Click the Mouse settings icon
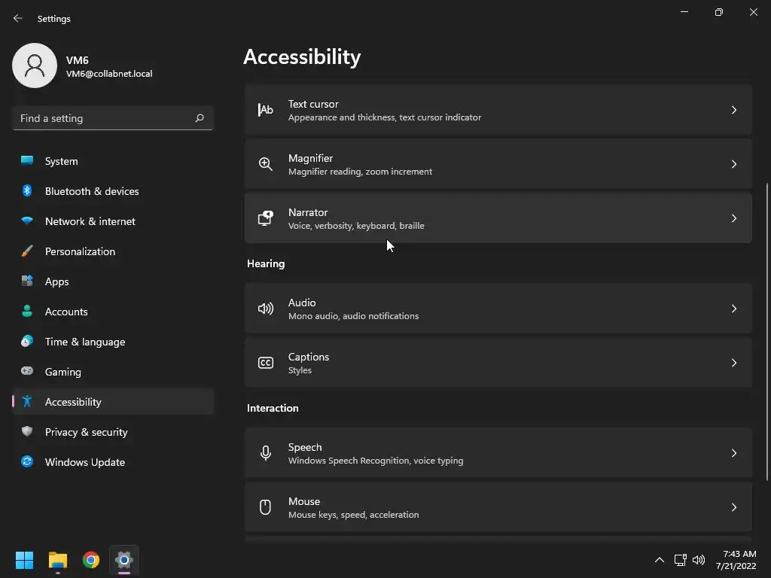Image resolution: width=771 pixels, height=578 pixels. [x=265, y=507]
